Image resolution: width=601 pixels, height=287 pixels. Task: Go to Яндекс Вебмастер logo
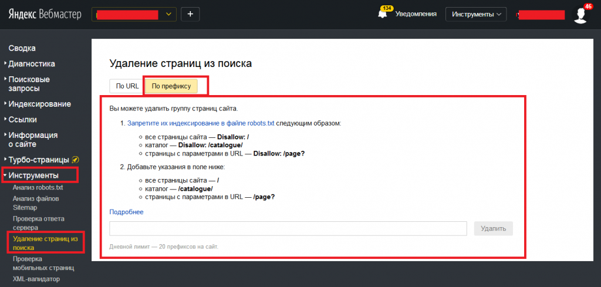point(45,14)
